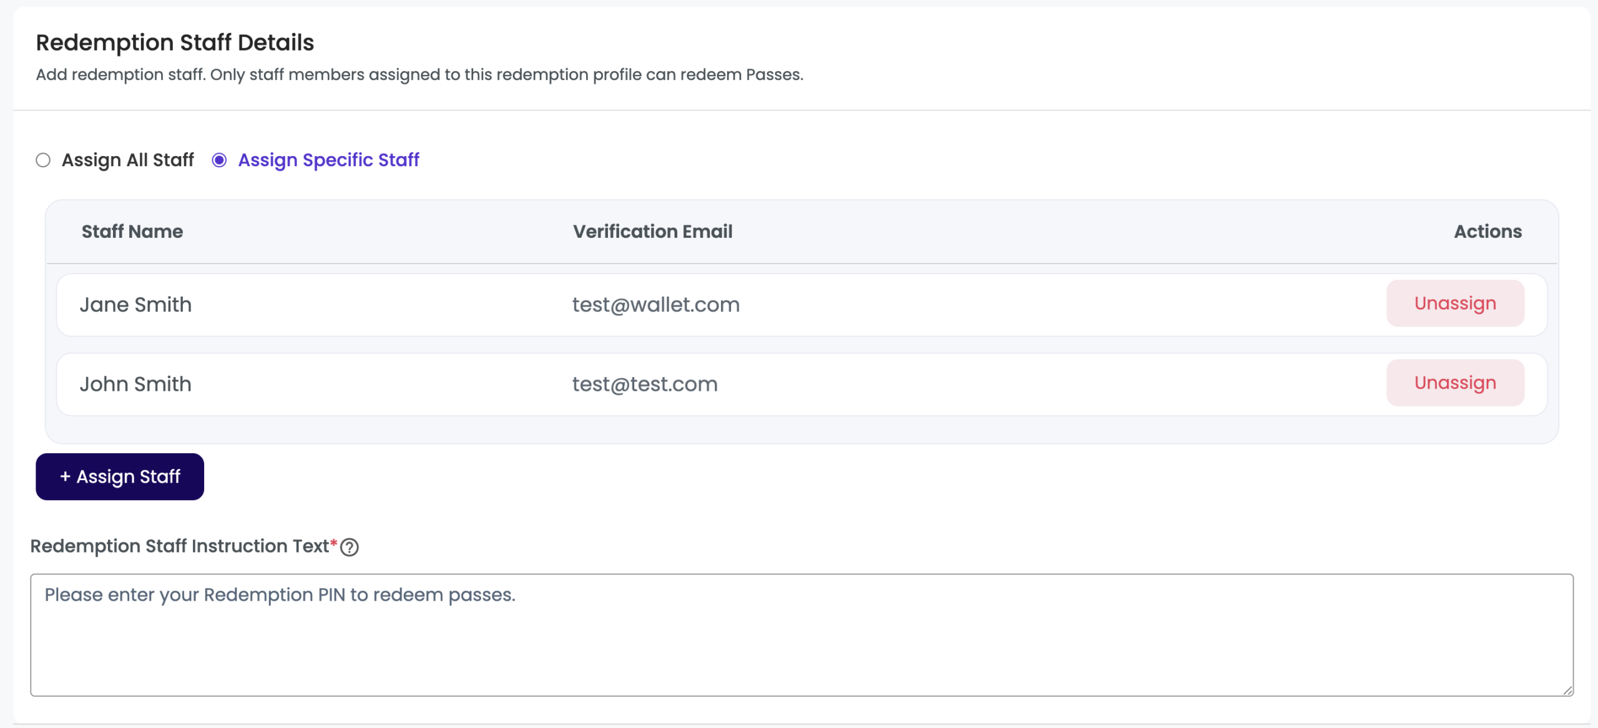Click the Verification Email column header
Viewport: 1598px width, 728px height.
coord(652,232)
